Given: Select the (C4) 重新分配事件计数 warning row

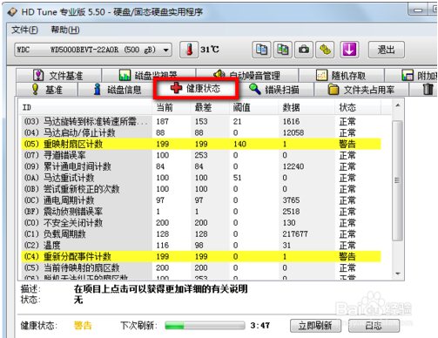Looking at the screenshot, I should point(201,257).
